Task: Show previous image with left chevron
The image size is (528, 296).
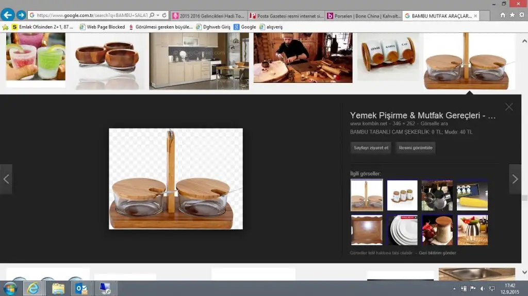Action: [x=6, y=179]
